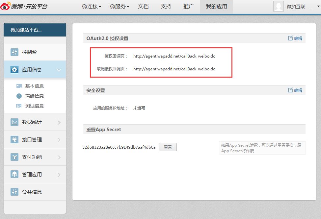Click 重置 button for App Secret
Screen dimensions: 321x219
168,147
